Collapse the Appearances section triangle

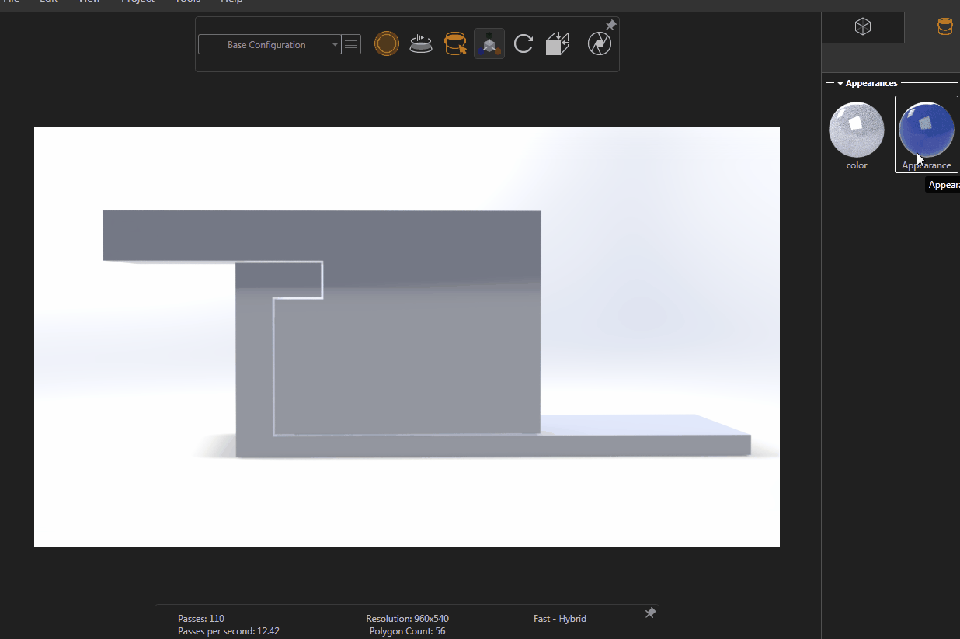click(840, 83)
